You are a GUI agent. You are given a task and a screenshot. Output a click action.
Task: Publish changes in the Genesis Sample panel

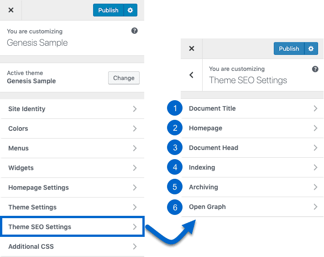(108, 10)
